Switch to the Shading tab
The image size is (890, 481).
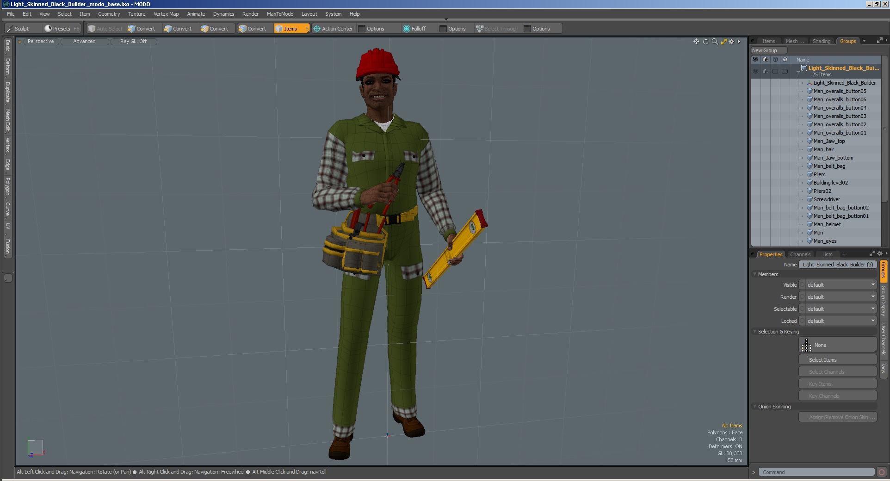[x=821, y=41]
